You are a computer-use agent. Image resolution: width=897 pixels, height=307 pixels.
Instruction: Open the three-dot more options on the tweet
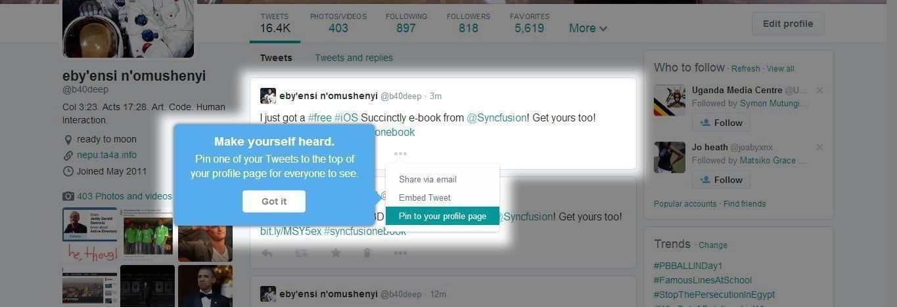point(400,153)
